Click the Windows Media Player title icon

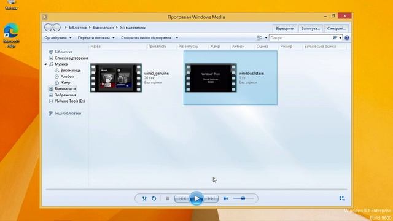click(x=45, y=17)
